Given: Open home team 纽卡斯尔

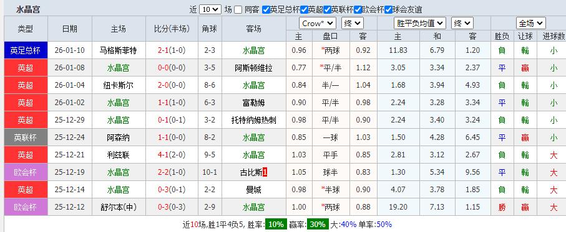Looking at the screenshot, I should 119,85.
